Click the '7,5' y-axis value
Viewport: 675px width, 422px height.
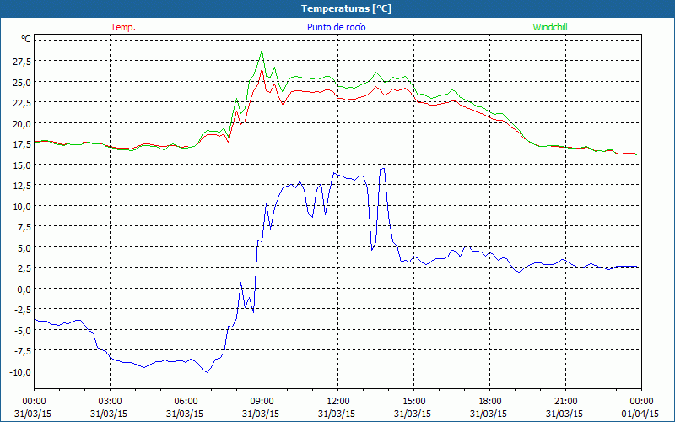pyautogui.click(x=24, y=226)
